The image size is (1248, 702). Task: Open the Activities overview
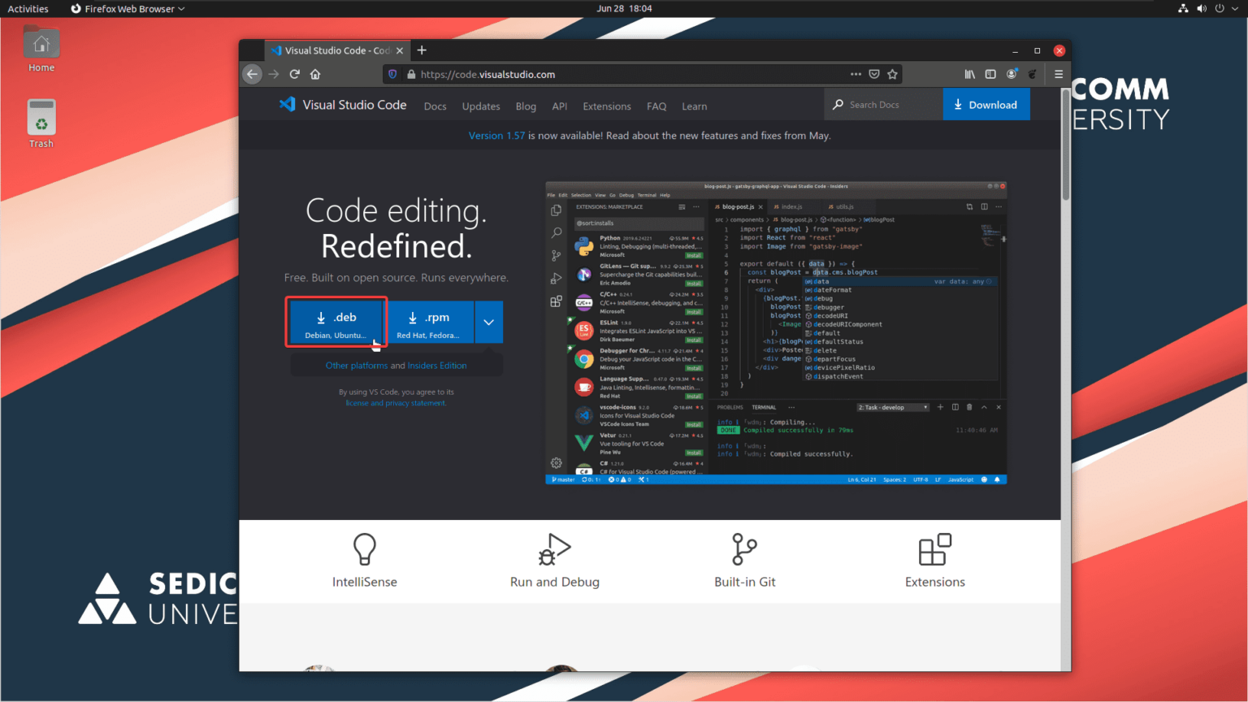click(x=28, y=8)
